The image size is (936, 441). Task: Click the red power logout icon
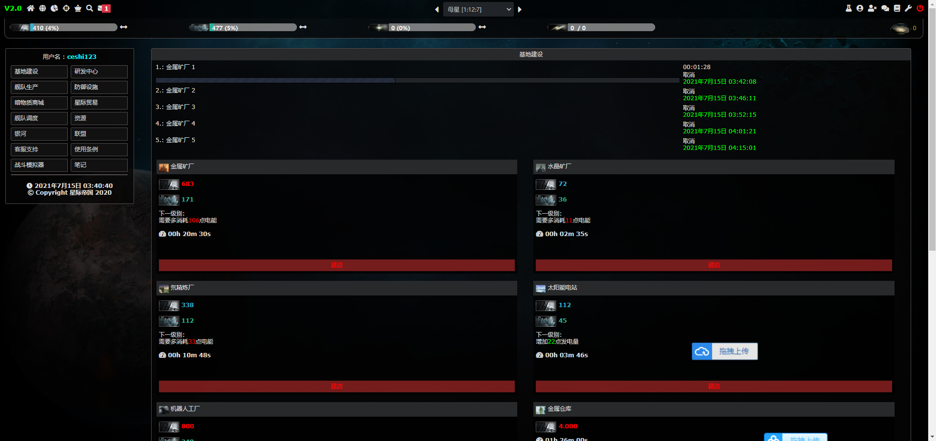click(920, 8)
